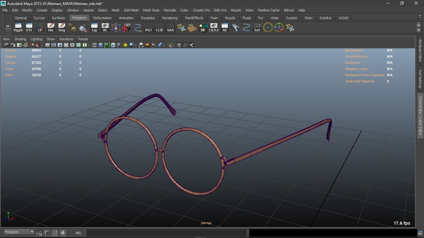Click the BC eye shelf icon
The image size is (424, 238).
(105, 28)
